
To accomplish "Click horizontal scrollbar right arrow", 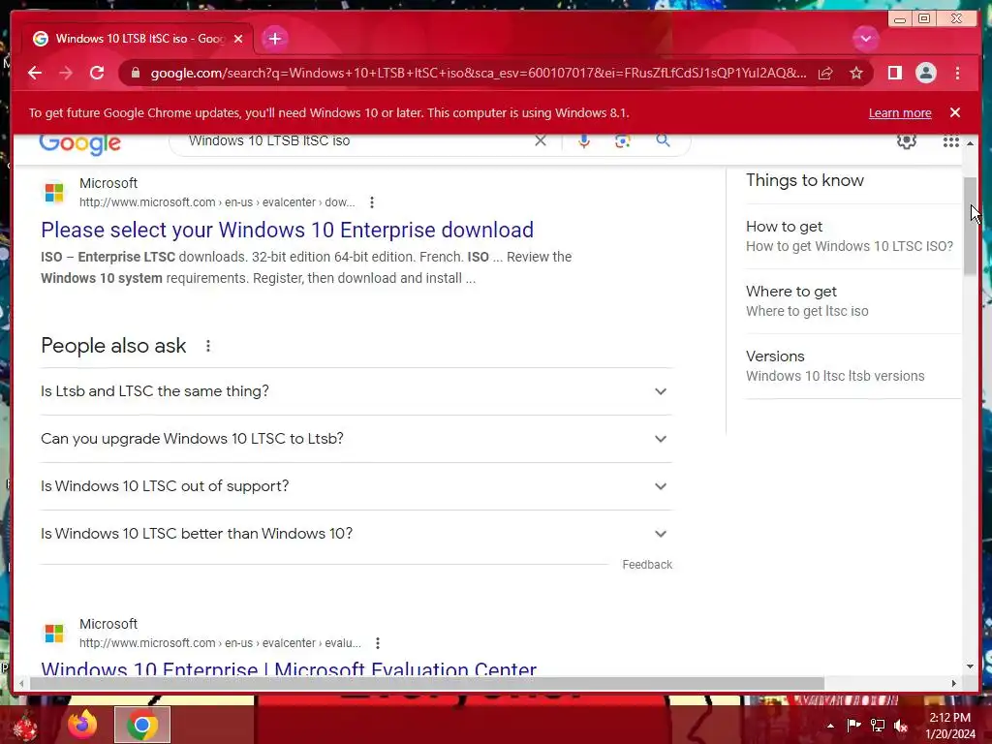I will pyautogui.click(x=954, y=683).
